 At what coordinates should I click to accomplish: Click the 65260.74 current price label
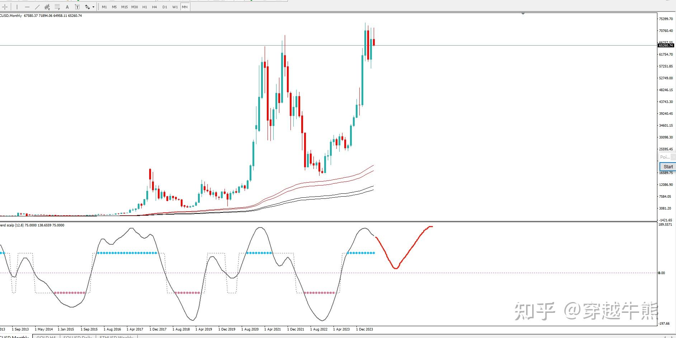666,46
